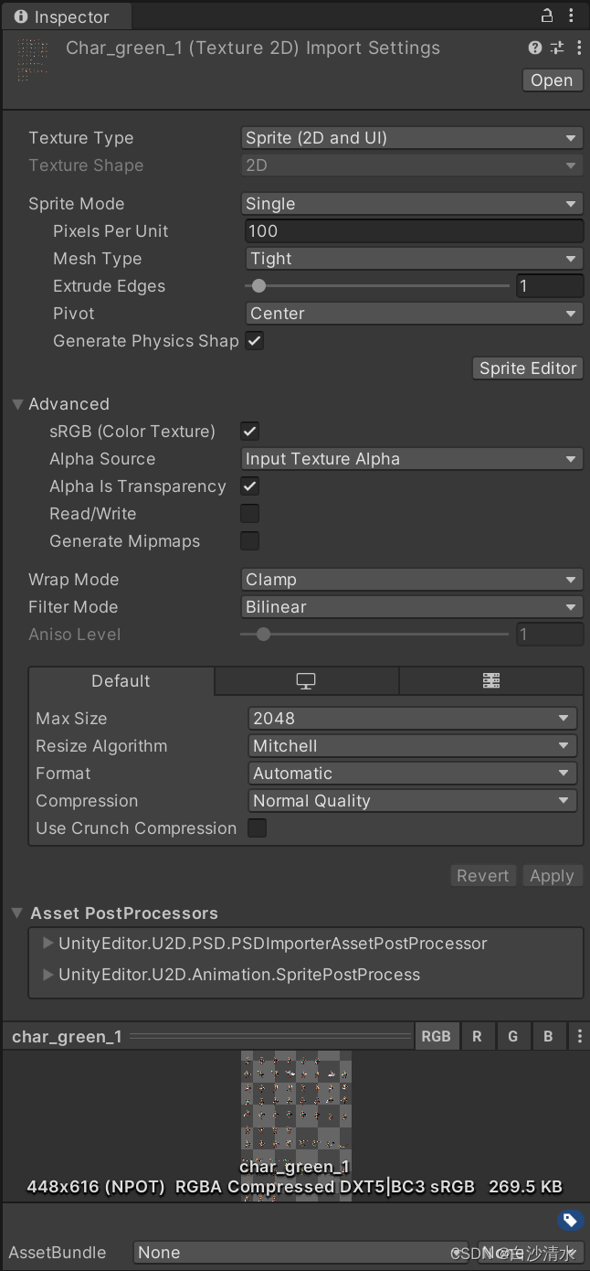The height and width of the screenshot is (1271, 590).
Task: Collapse the Advanced section
Action: [x=18, y=404]
